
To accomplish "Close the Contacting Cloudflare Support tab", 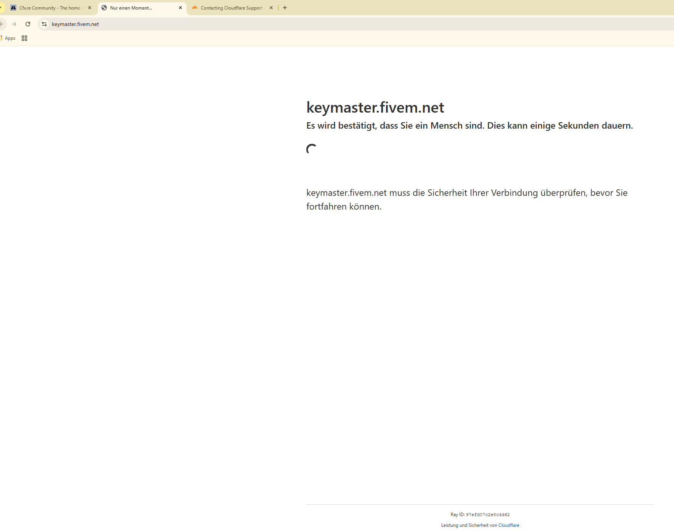I will click(x=271, y=8).
